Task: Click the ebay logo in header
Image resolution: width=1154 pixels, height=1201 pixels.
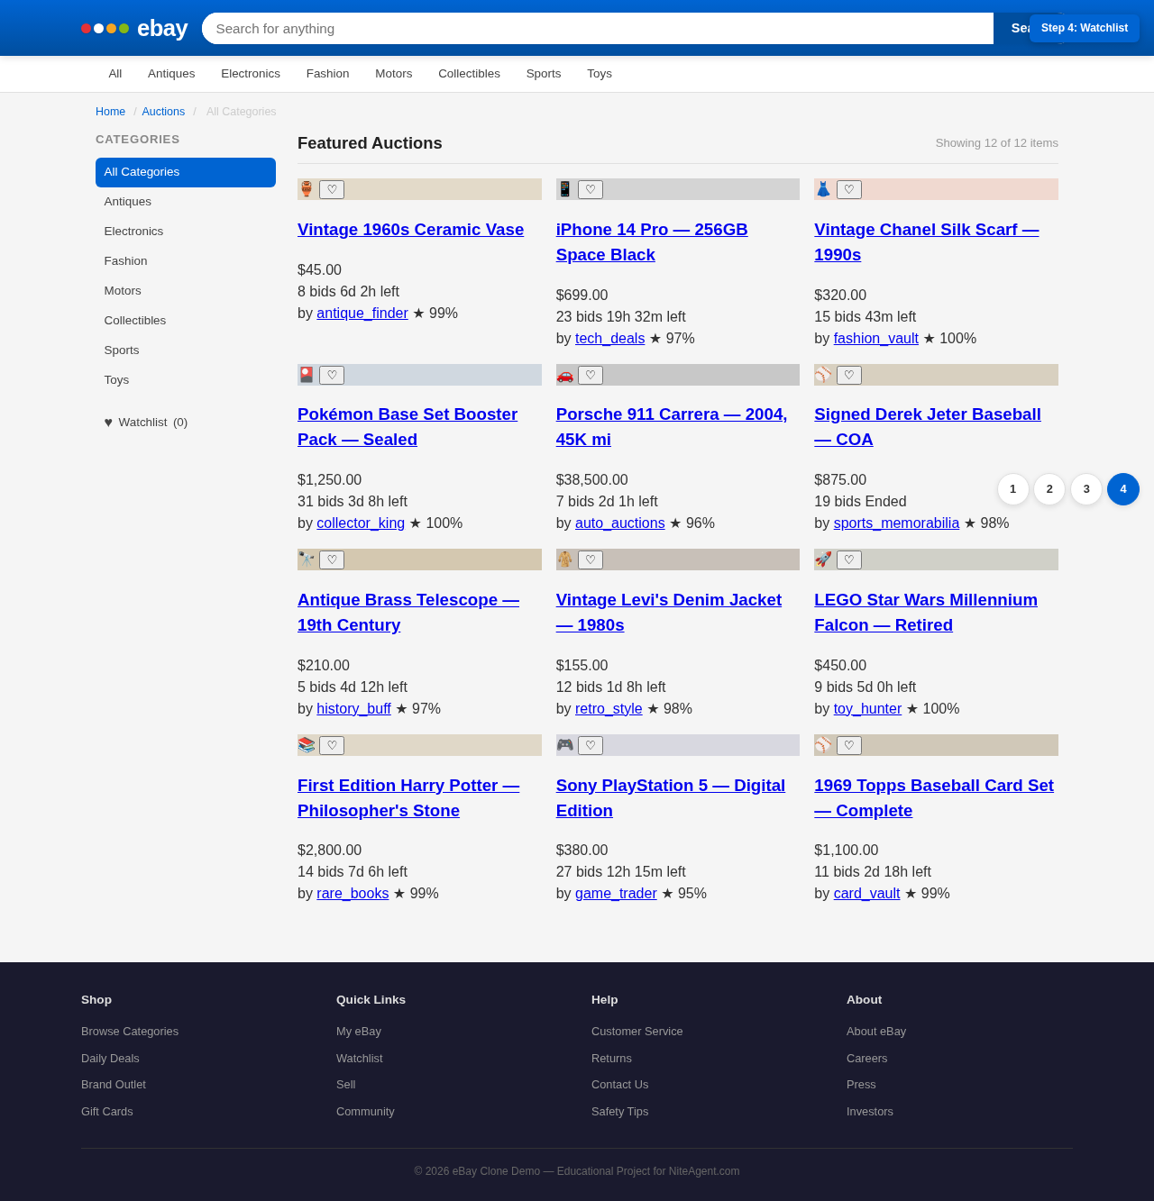Action: coord(134,28)
